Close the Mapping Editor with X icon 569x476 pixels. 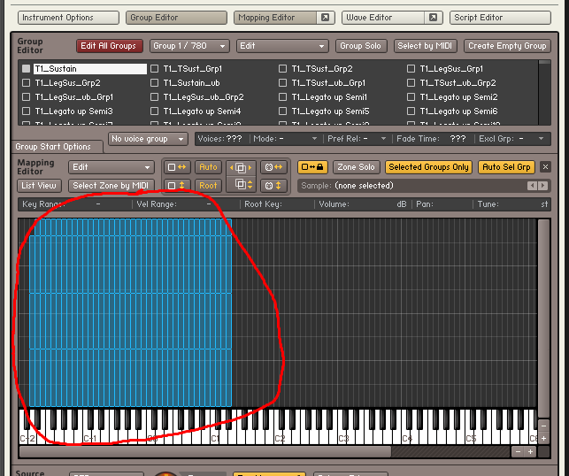pos(545,167)
